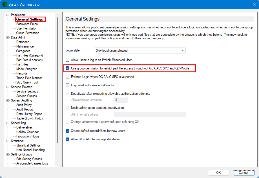259x178 pixels.
Task: Open Audit Policy
Action: coord(24,105)
